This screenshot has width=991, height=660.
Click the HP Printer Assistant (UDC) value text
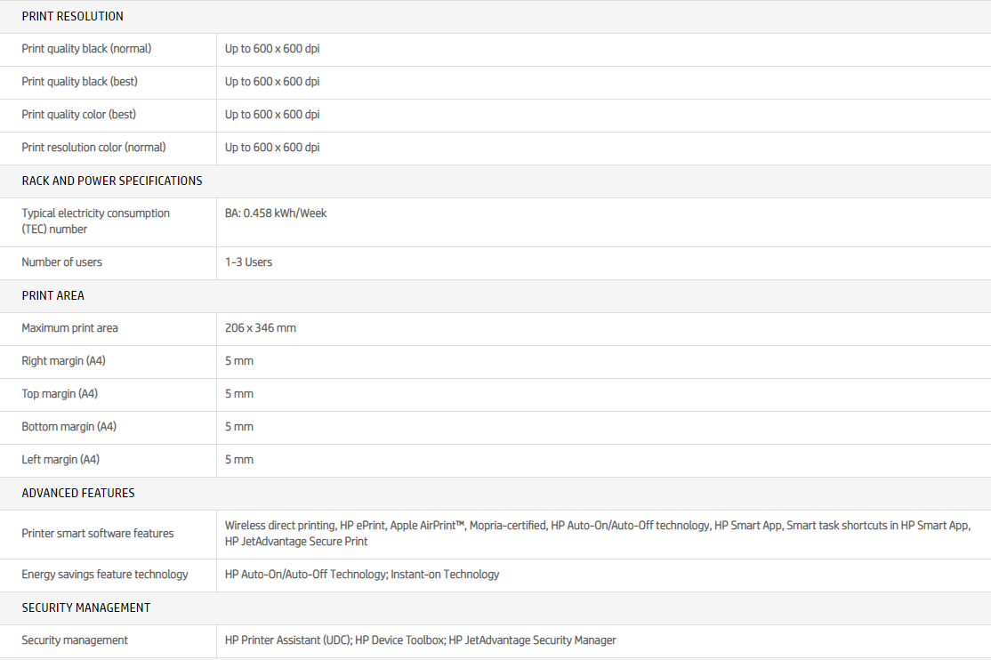tap(288, 640)
